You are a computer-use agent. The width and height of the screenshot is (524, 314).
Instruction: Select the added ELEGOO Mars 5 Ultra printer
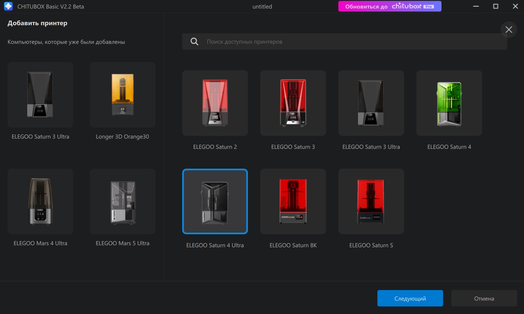click(x=122, y=201)
